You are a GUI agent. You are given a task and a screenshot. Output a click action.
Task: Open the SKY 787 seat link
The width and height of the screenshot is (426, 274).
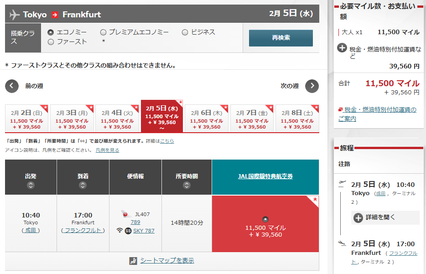click(x=144, y=231)
